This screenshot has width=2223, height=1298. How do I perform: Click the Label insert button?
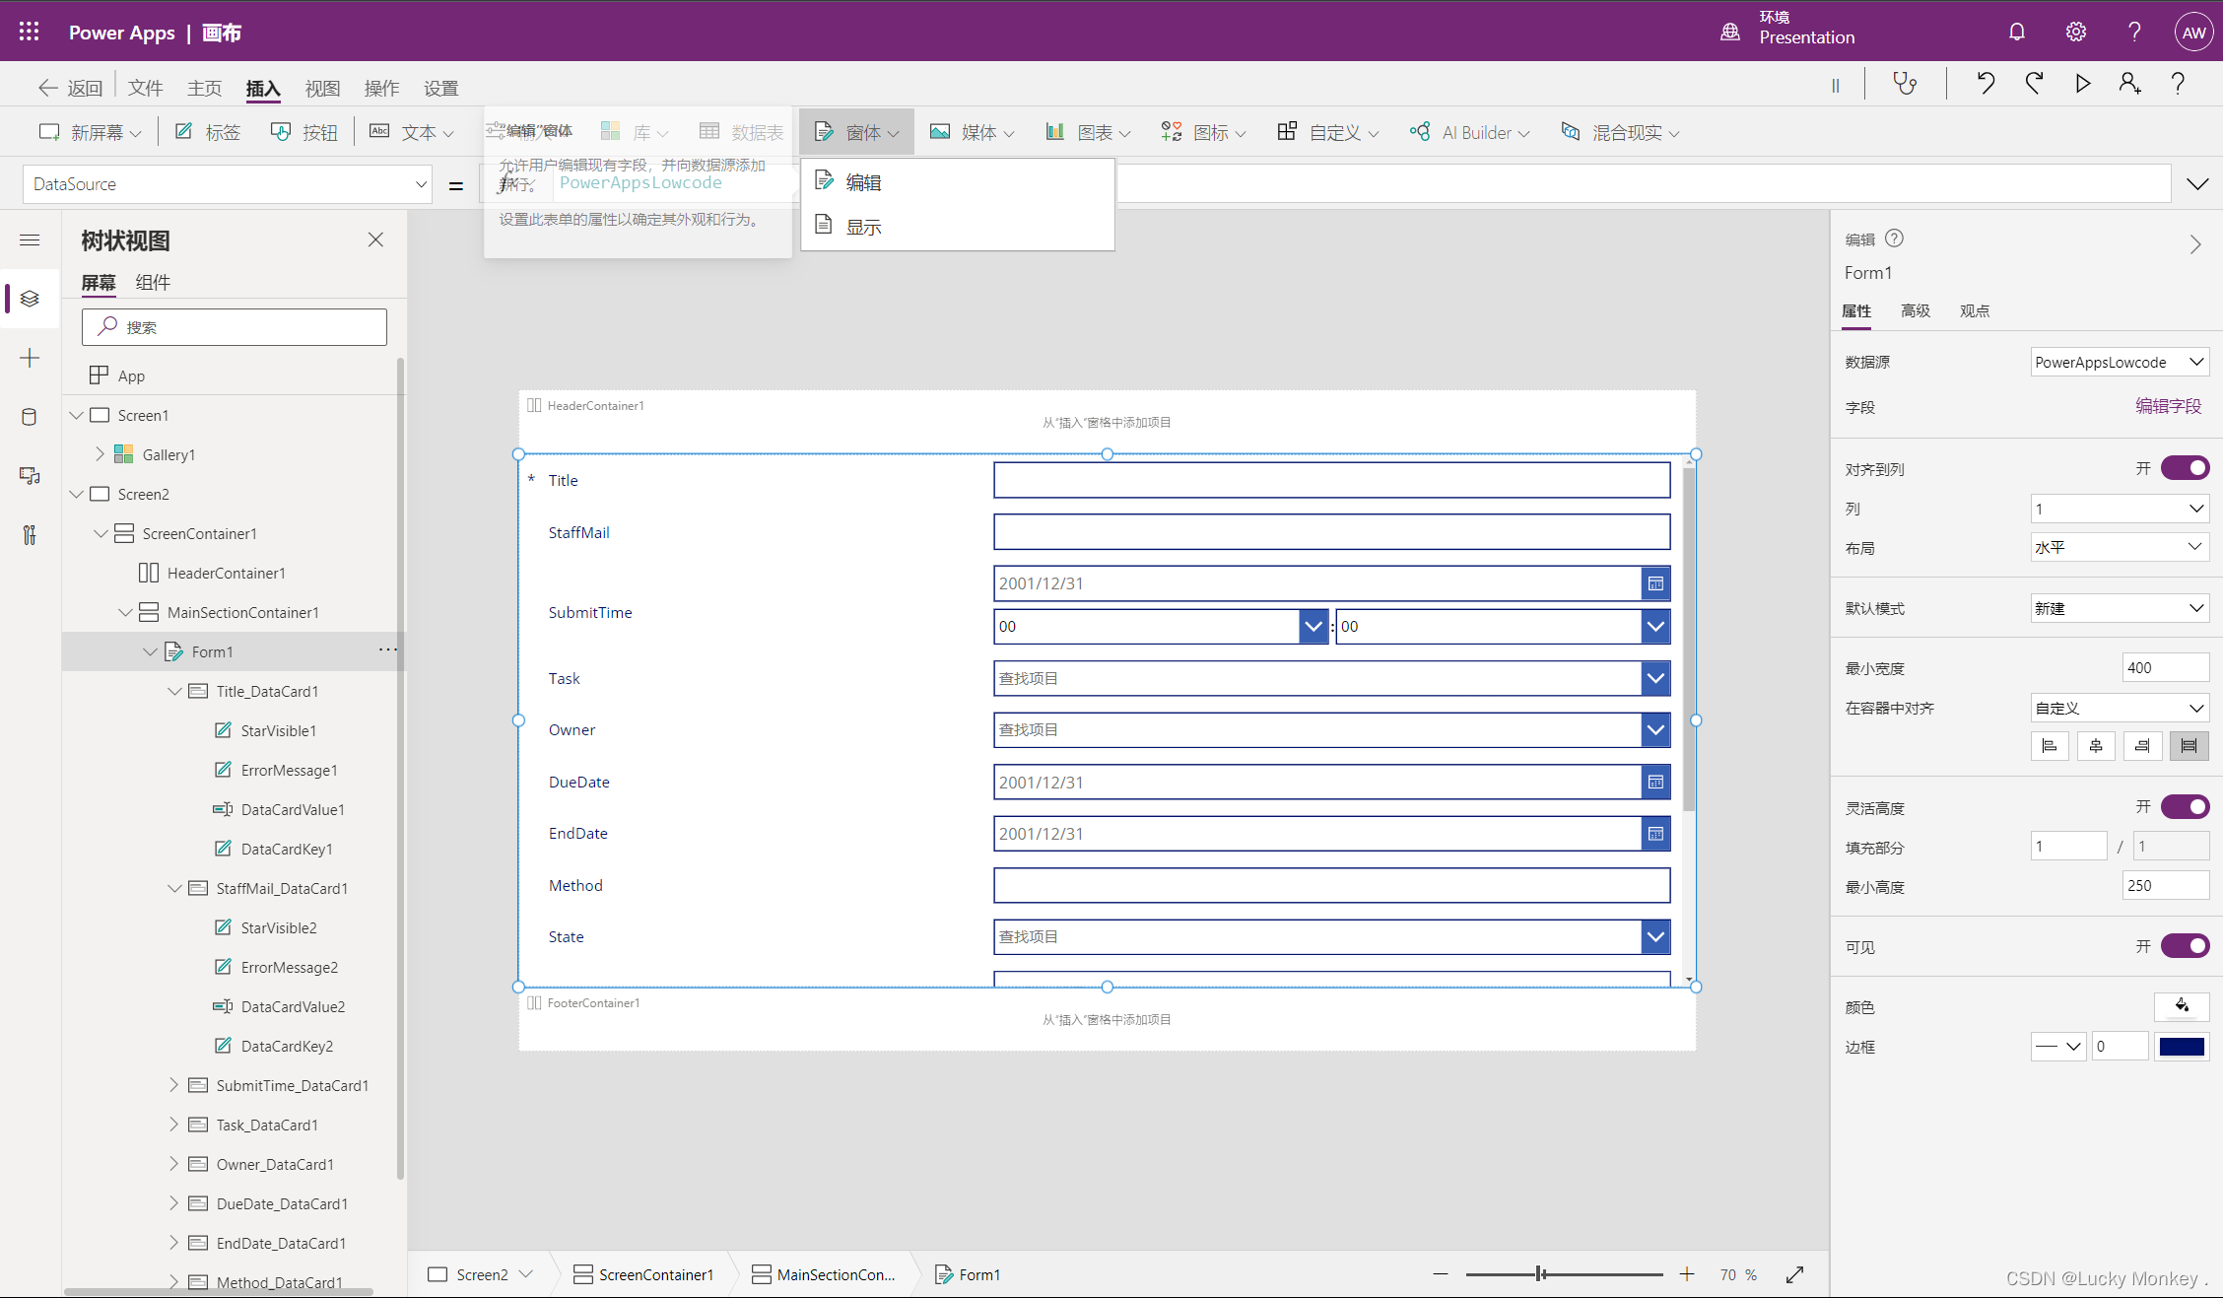click(208, 132)
